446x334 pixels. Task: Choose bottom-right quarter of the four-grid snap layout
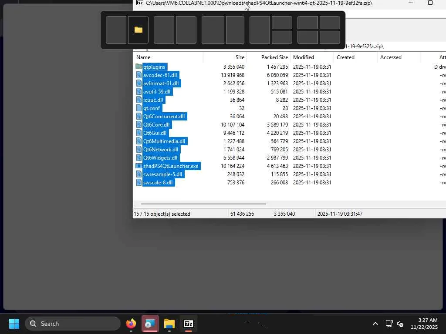[330, 37]
